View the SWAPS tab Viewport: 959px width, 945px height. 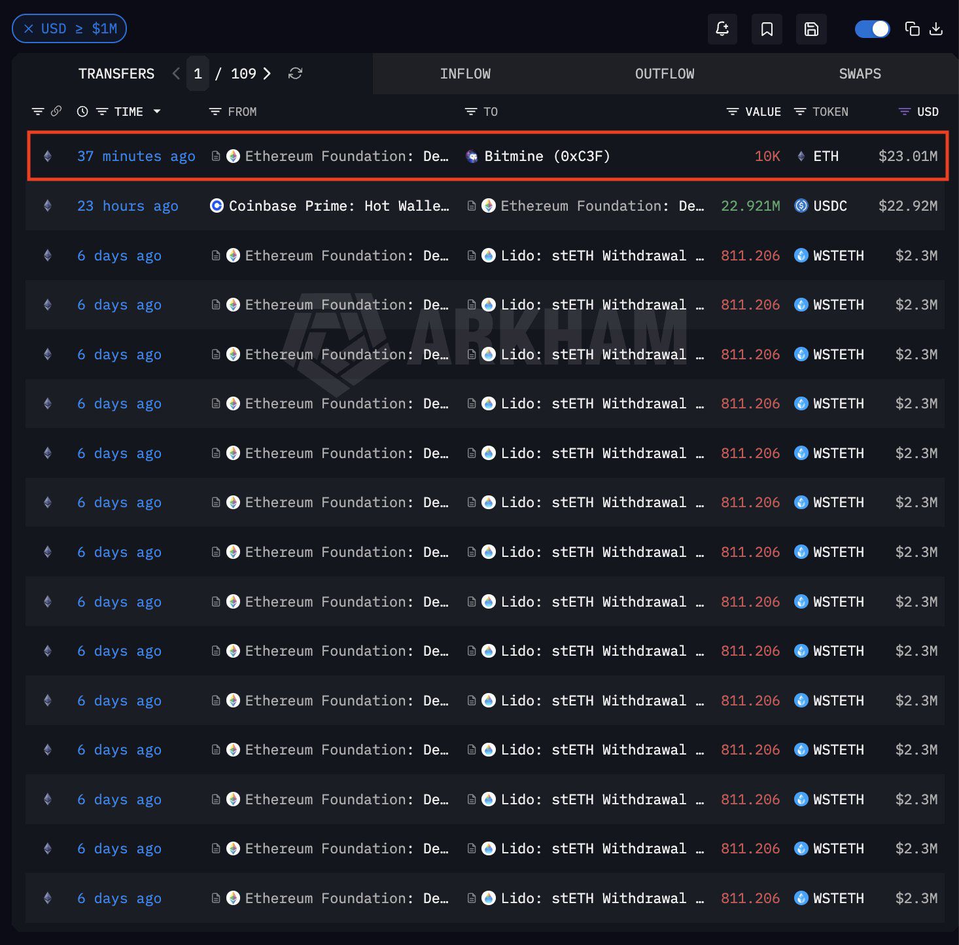pos(860,74)
